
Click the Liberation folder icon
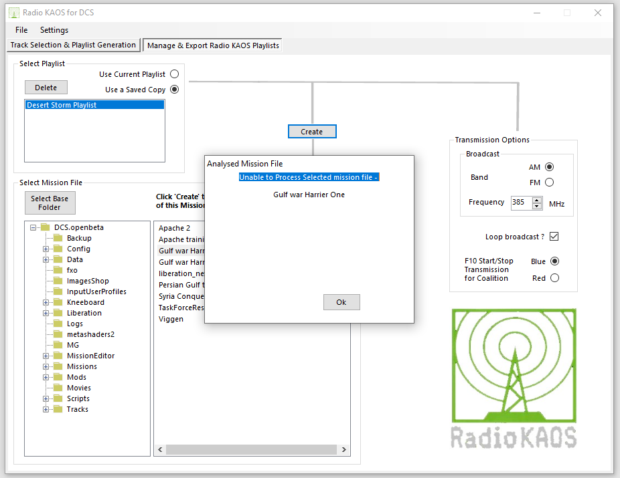58,313
